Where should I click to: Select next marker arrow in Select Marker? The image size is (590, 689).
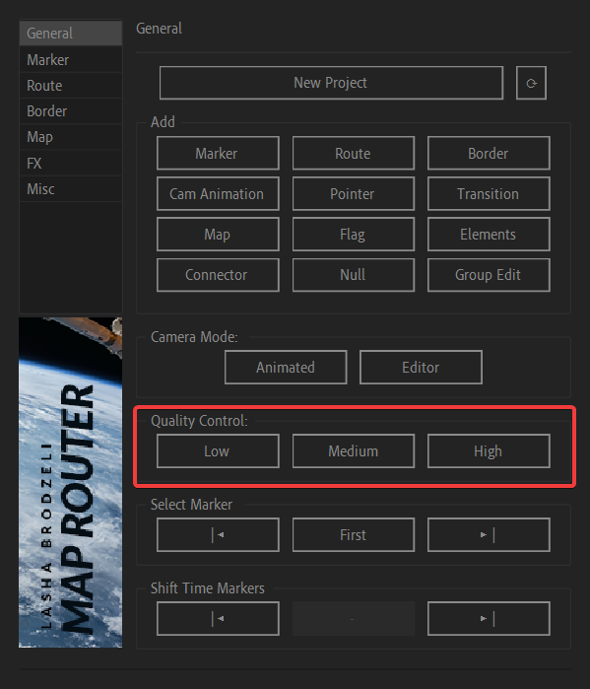tap(489, 535)
